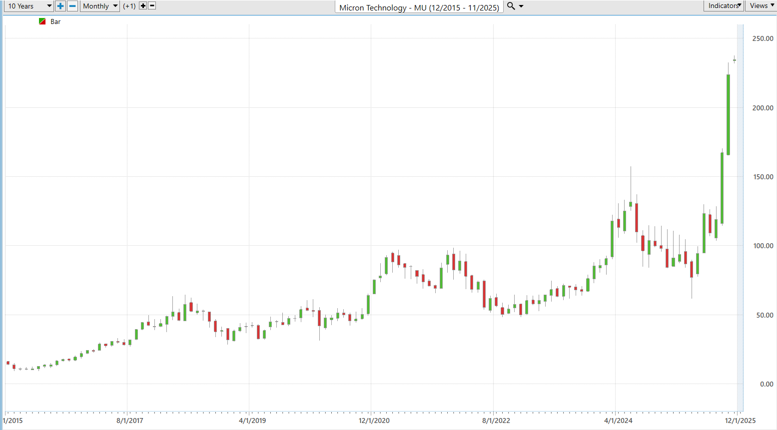Expand the arrow next to the magnifier
The image size is (777, 430).
[521, 6]
